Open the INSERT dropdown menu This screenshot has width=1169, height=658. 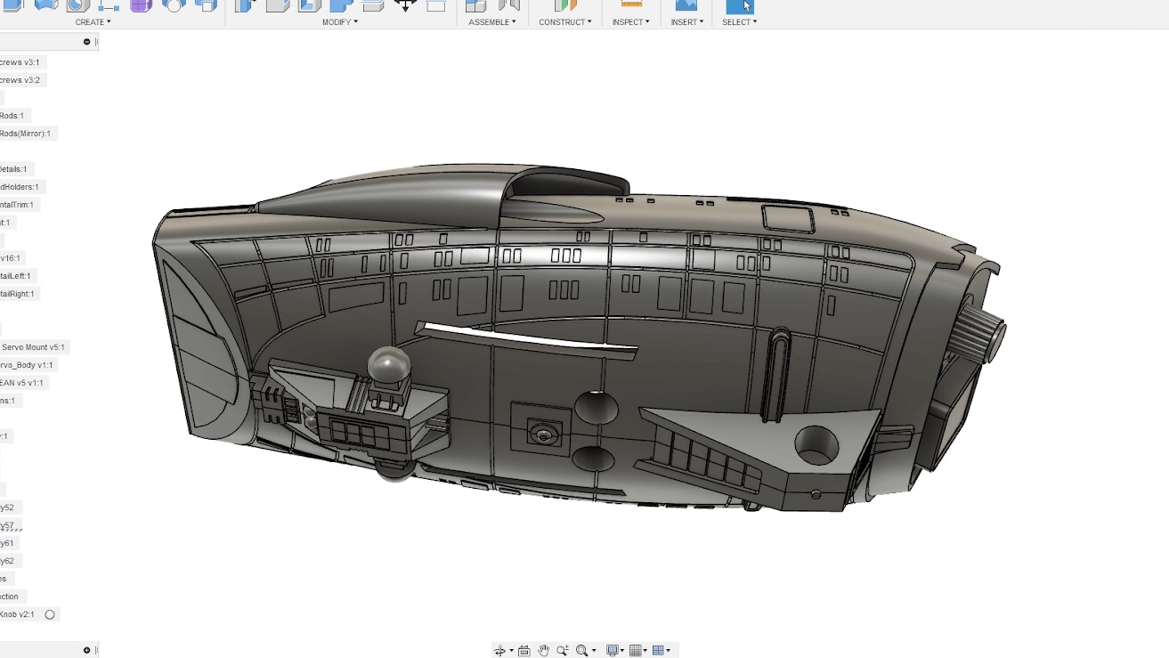pos(687,22)
